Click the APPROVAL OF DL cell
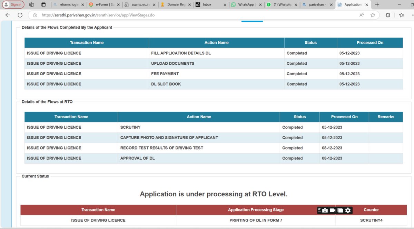Screen dimensions: 414x229 (199, 158)
